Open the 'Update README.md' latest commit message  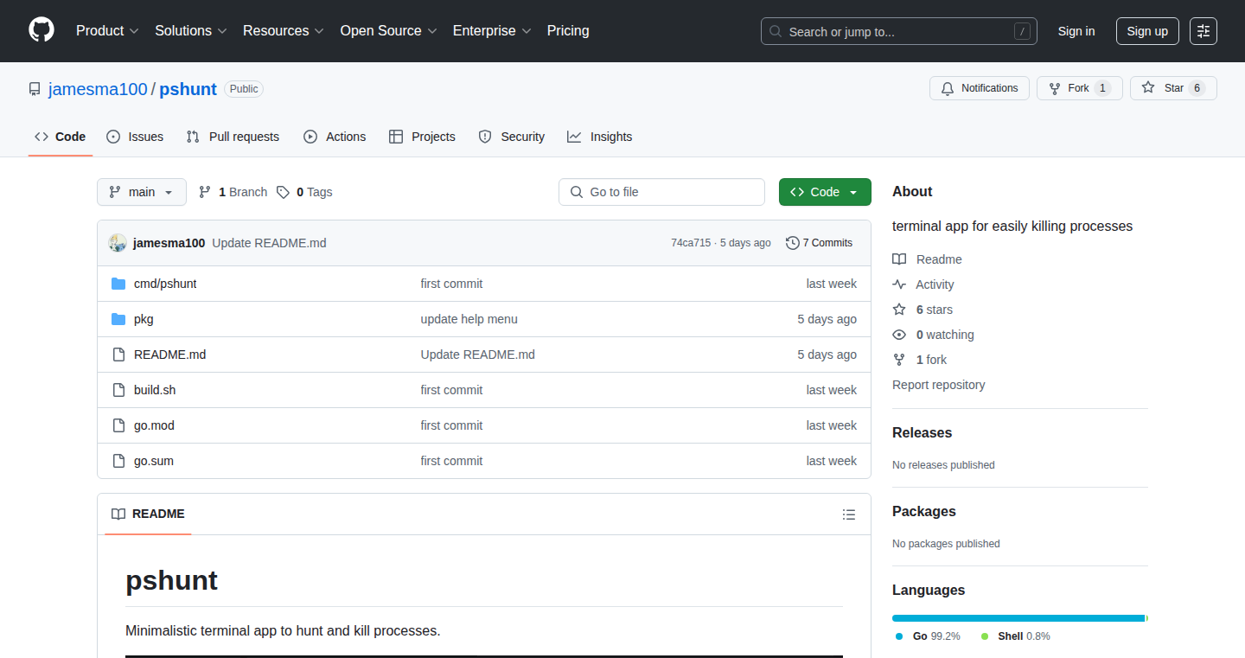[269, 243]
